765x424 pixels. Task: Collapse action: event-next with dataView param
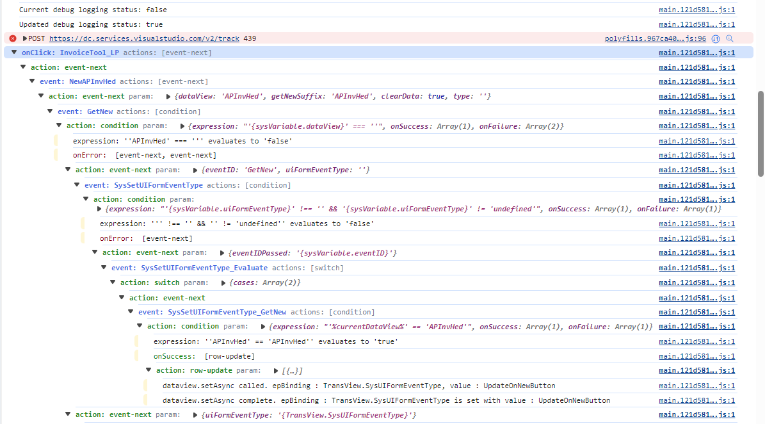(41, 95)
